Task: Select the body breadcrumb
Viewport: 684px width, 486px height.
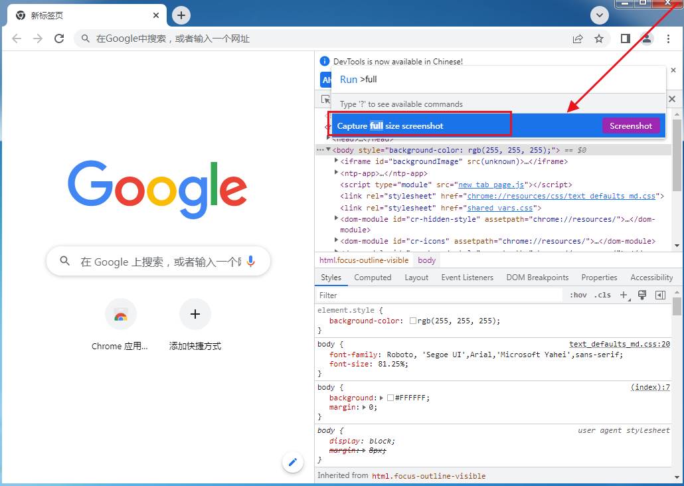Action: (426, 260)
